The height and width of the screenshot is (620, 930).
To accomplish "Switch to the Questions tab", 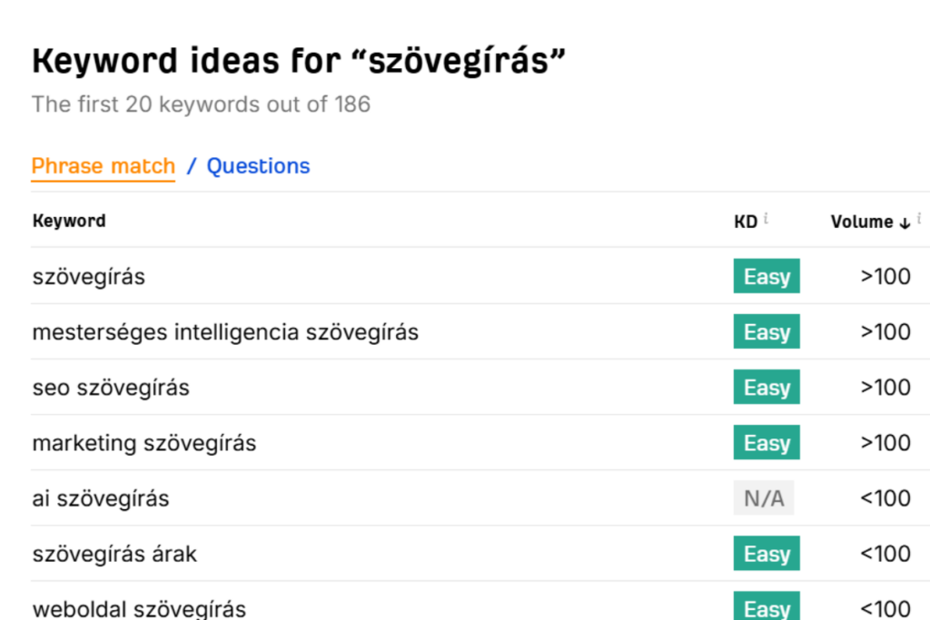I will (x=258, y=166).
